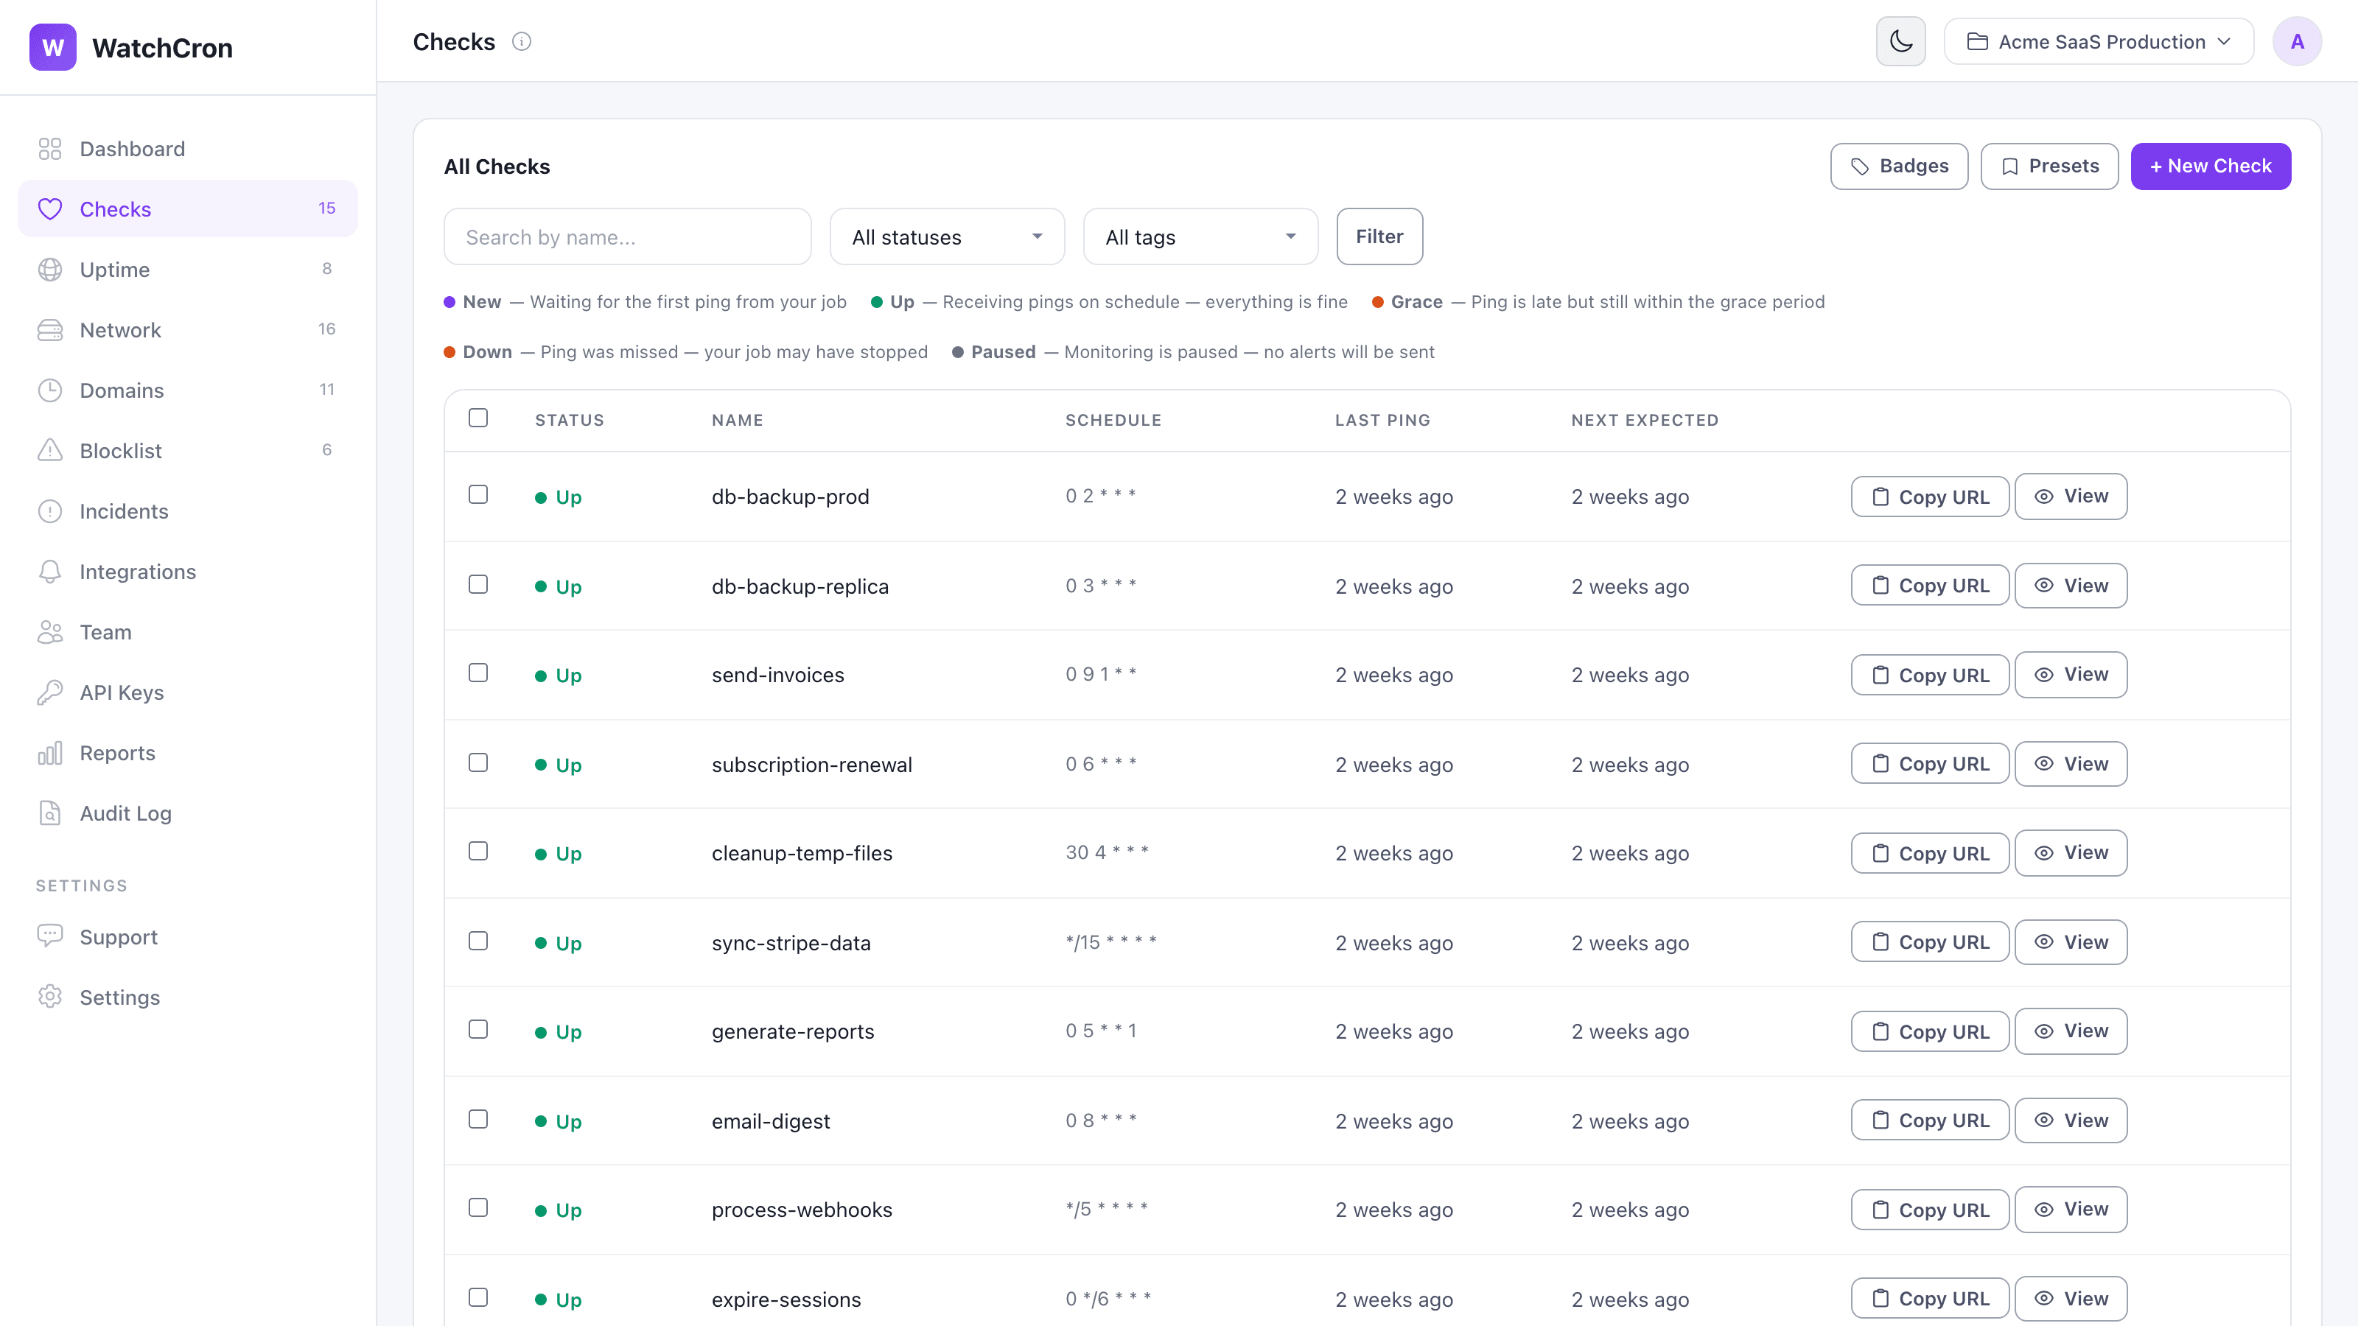Image resolution: width=2358 pixels, height=1326 pixels.
Task: Copy URL for generate-reports check
Action: (1930, 1031)
